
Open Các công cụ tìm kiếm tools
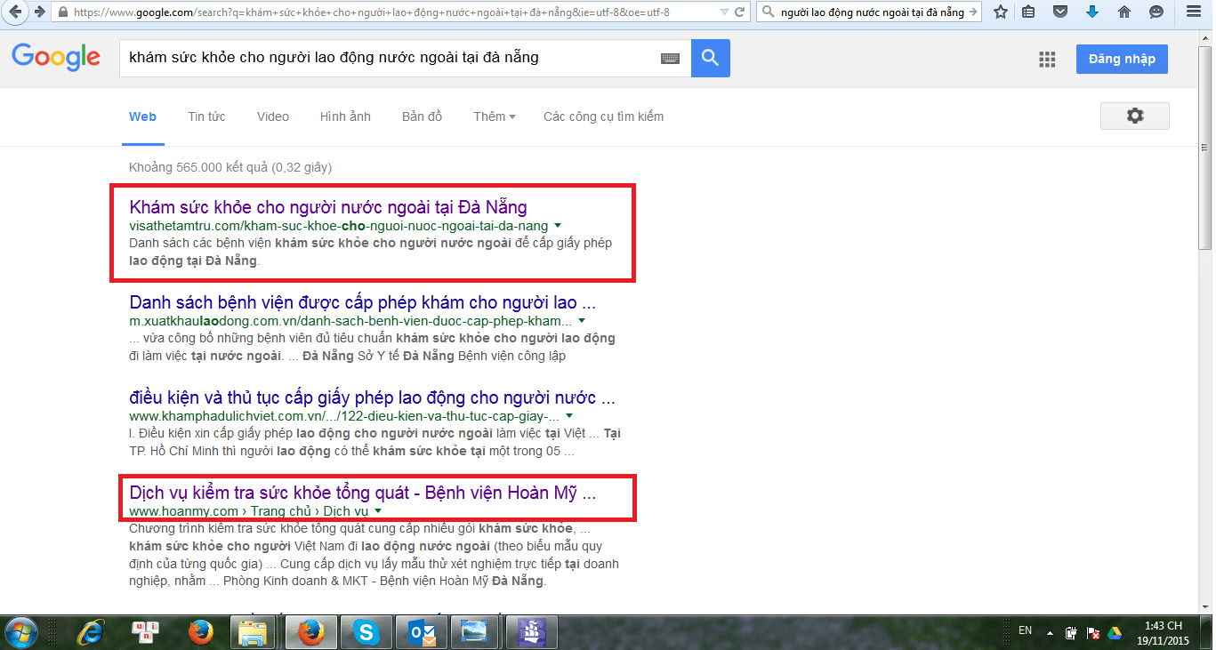point(603,116)
